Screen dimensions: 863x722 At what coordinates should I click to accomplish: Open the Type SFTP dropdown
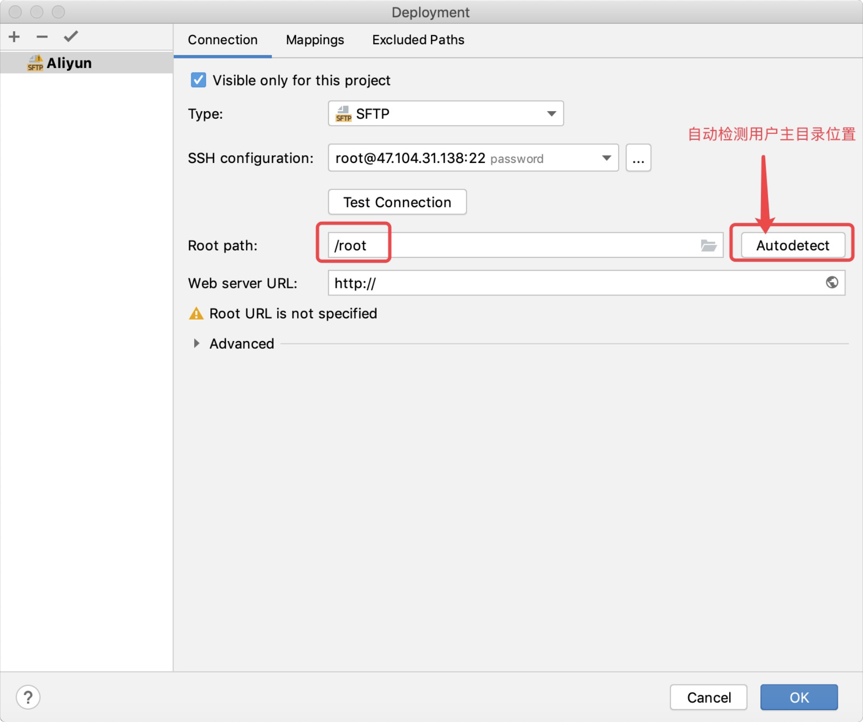[446, 114]
